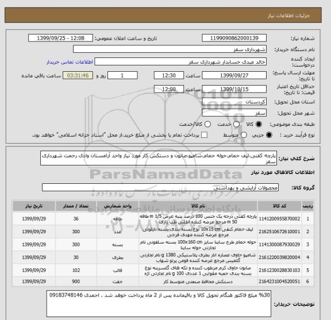Image resolution: width=331 pixels, height=320 pixels.
Task: Click the price validity date 1399/10/15
Action: [x=234, y=89]
